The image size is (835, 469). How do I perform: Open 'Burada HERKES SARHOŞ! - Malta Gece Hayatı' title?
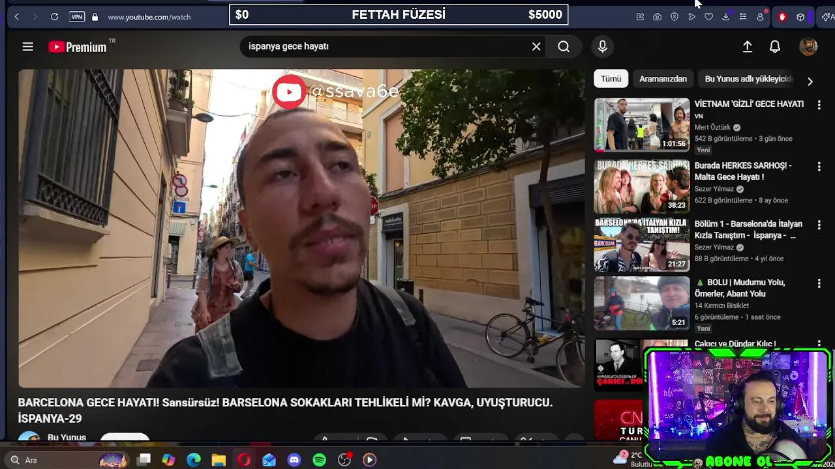tap(743, 171)
